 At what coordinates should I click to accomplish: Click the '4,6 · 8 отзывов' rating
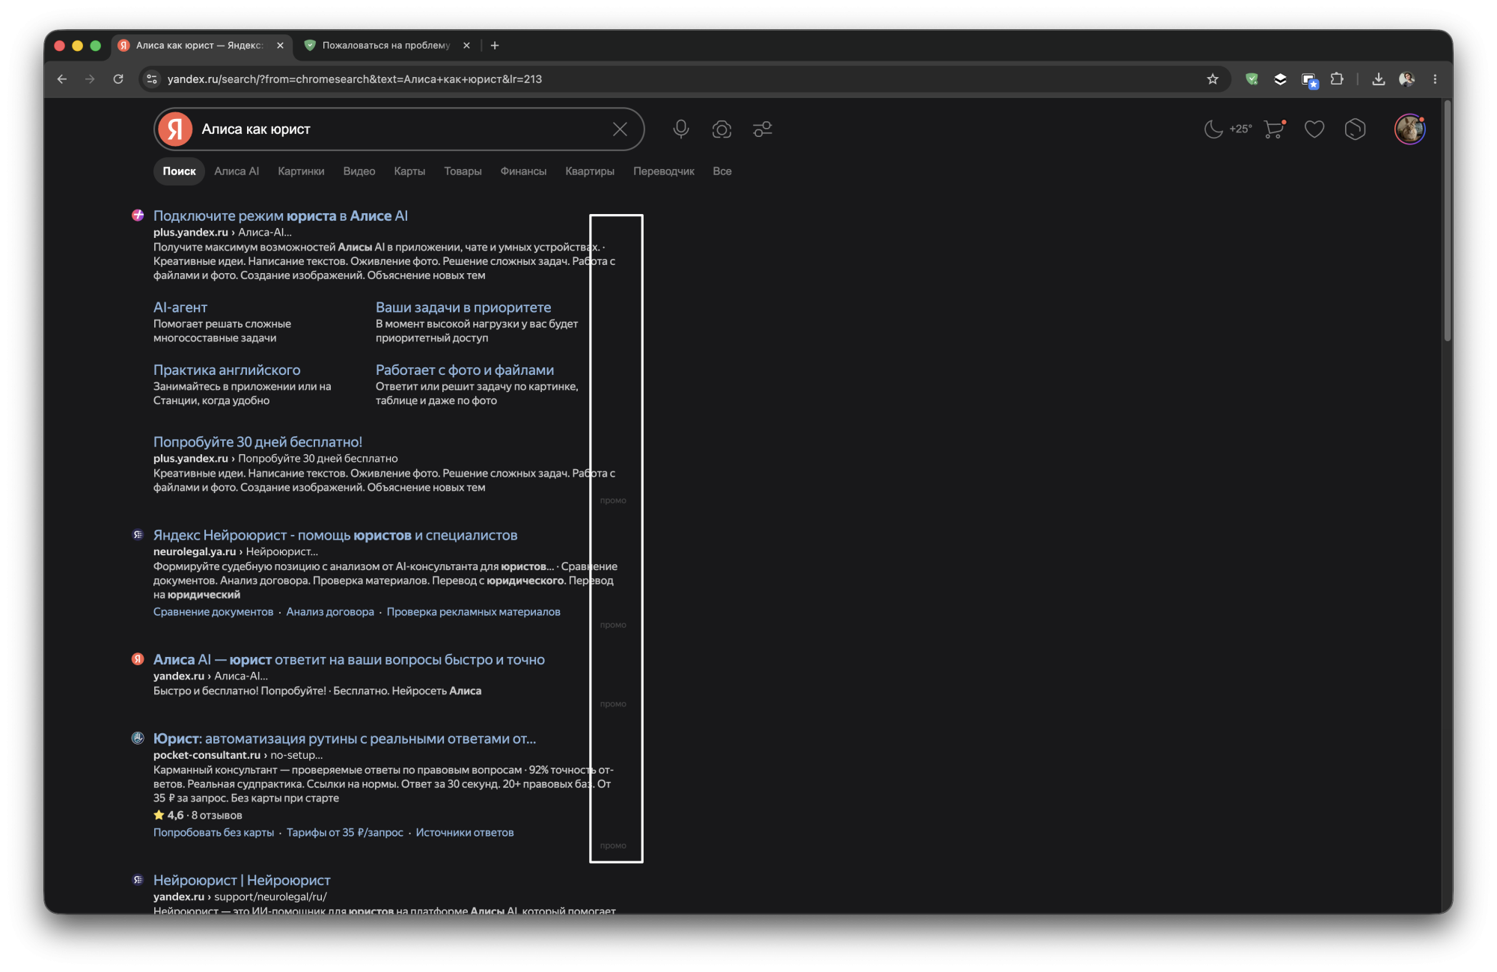tap(198, 816)
